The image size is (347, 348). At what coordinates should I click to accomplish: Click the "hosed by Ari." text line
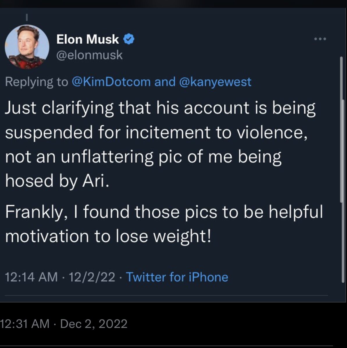(57, 181)
